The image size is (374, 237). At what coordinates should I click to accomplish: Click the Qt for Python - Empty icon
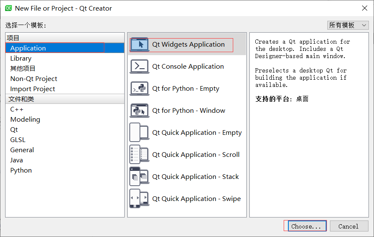(139, 89)
